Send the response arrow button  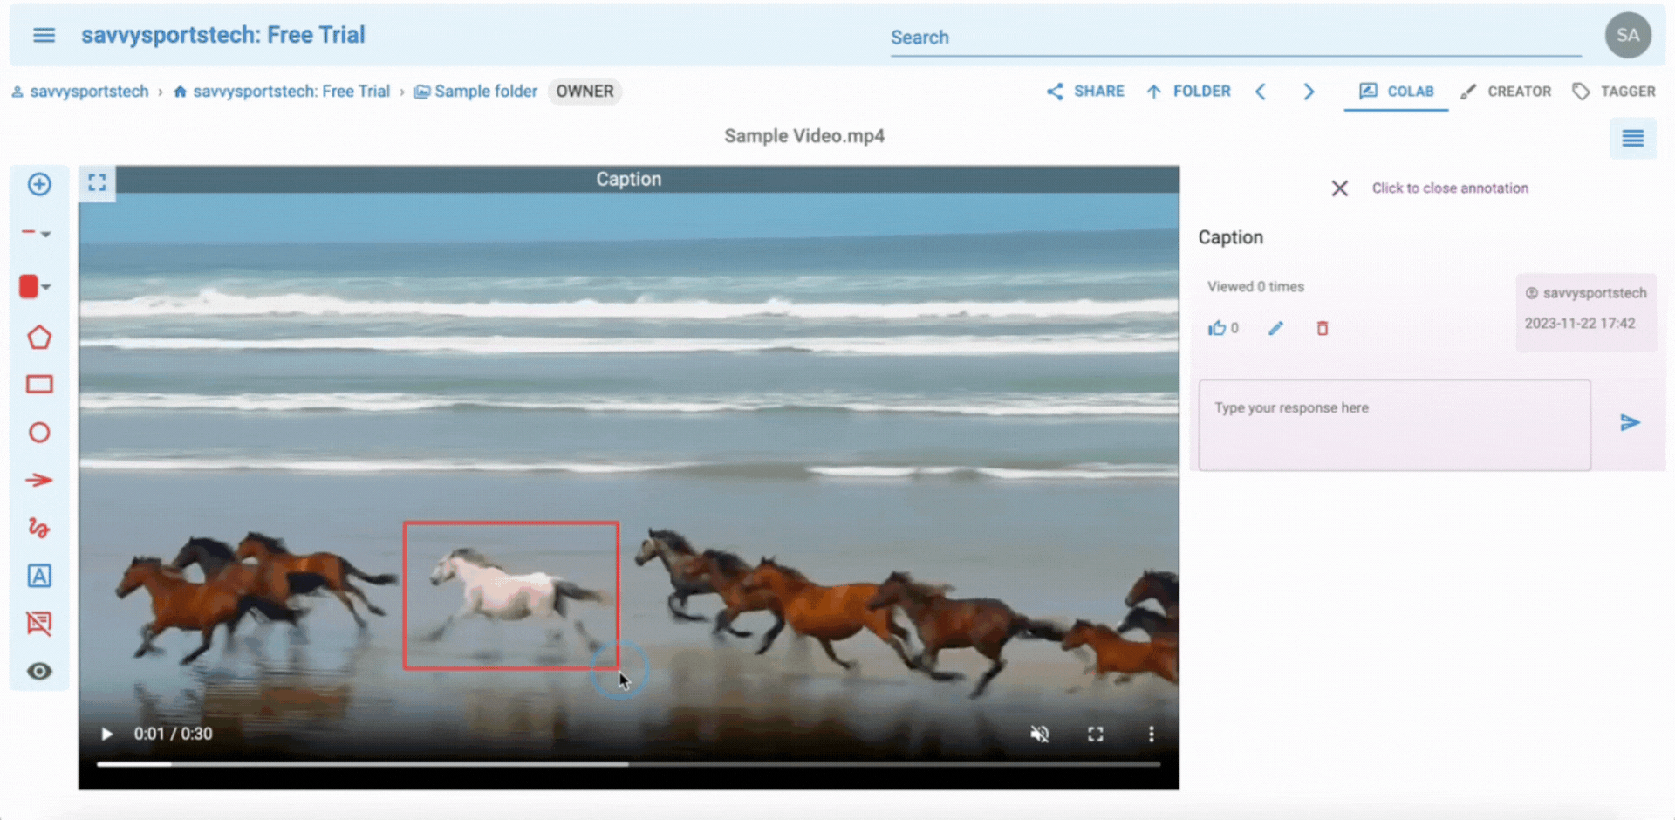tap(1630, 423)
